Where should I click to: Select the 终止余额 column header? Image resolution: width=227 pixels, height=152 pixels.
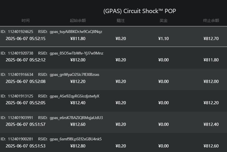211,20
